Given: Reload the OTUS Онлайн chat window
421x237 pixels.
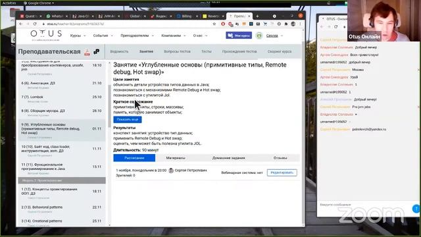Looking at the screenshot, I should (336, 26).
